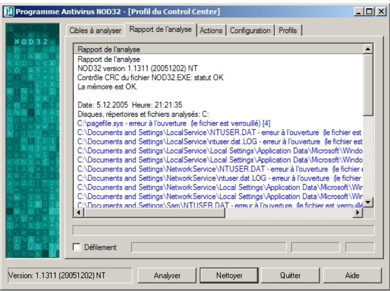The image size is (390, 291).
Task: Click the Analyser button
Action: [167, 275]
